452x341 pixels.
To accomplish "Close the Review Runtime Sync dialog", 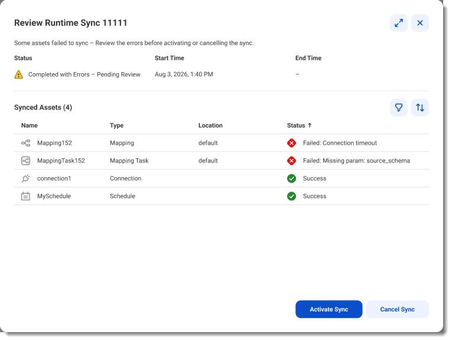I will [x=420, y=23].
